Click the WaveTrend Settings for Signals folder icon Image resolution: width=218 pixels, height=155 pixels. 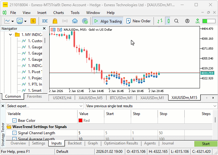coord(9,126)
